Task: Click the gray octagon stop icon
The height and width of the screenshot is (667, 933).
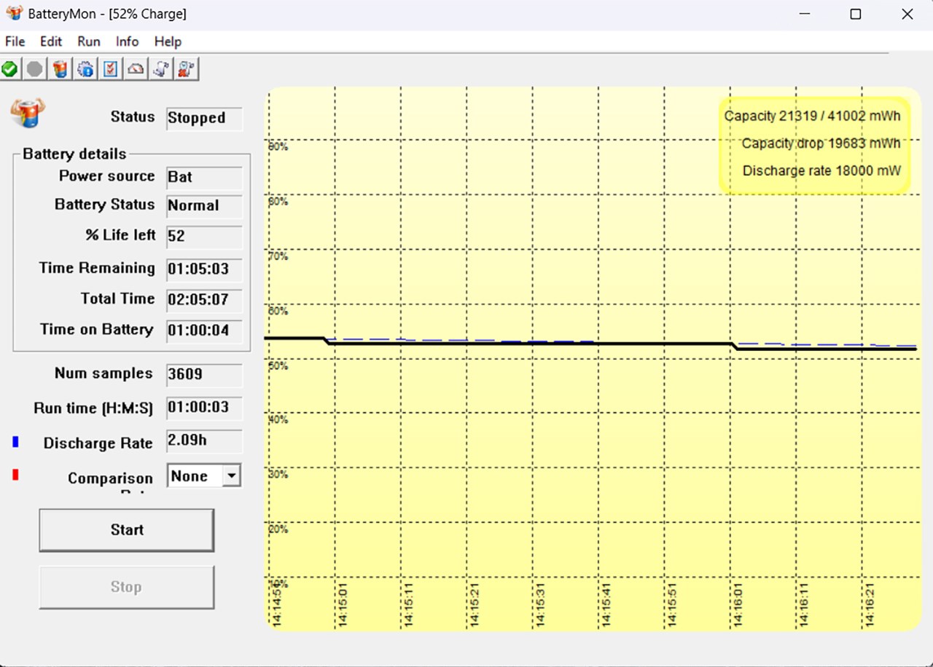Action: tap(34, 69)
